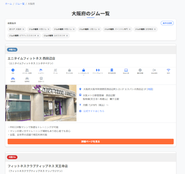Click the シャワー shower icon
Viewport: 185px width, 174px height.
41,70
